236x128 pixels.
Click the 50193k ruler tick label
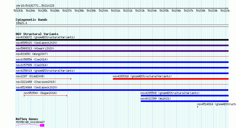click(18, 11)
